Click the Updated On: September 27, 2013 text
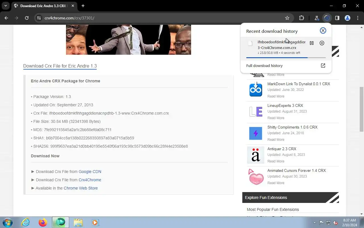This screenshot has width=364, height=228. (62, 105)
